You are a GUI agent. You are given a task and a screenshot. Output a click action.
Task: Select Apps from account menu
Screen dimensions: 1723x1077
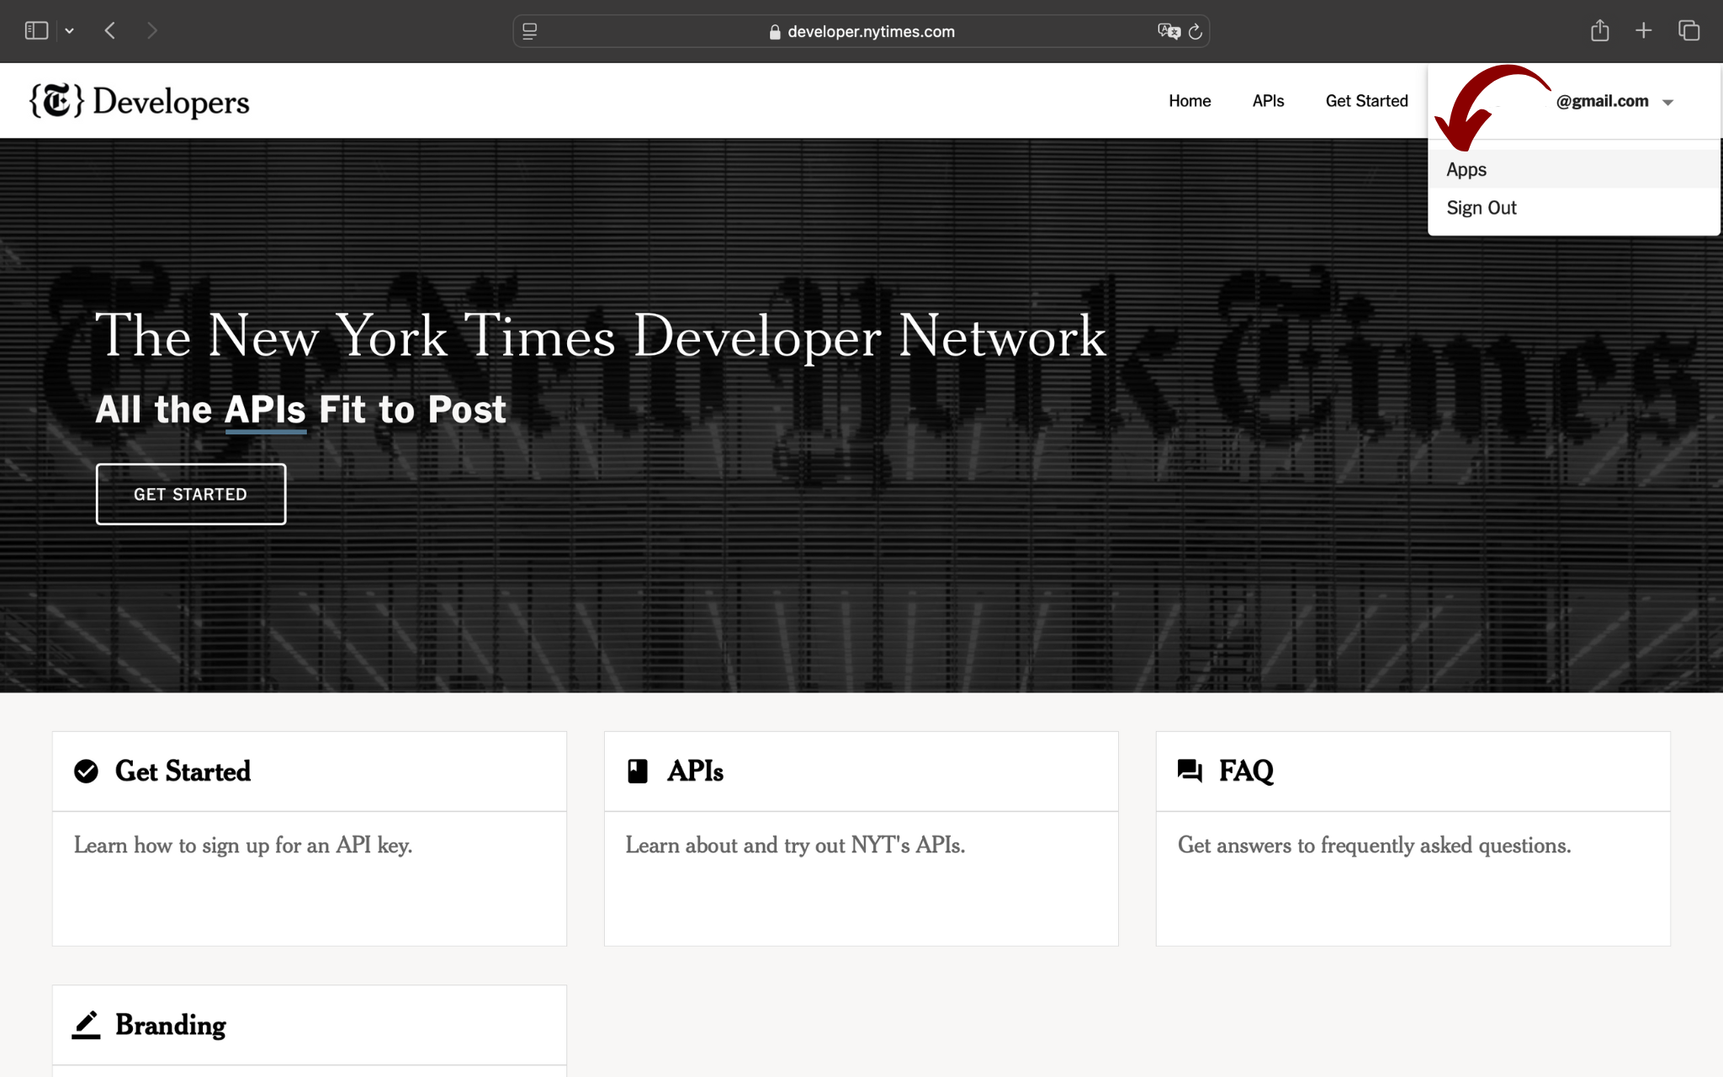(1573, 169)
